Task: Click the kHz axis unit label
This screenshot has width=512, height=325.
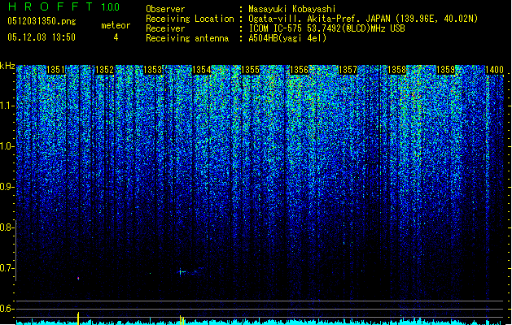Action: 7,66
